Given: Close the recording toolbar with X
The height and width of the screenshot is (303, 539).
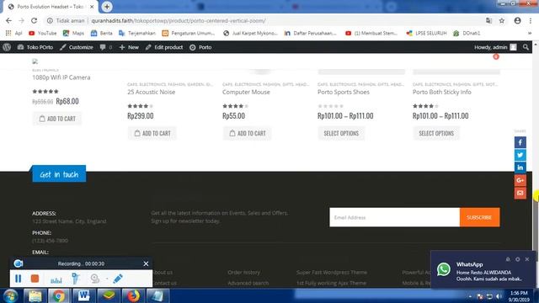Looking at the screenshot, I should (146, 263).
